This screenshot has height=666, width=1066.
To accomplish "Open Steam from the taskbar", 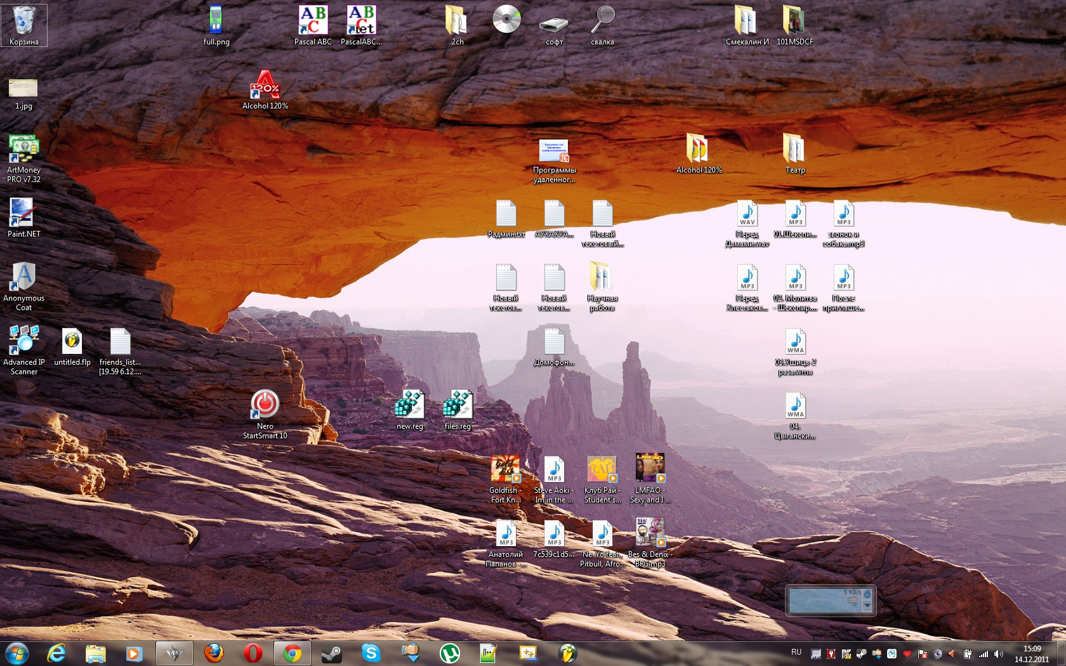I will point(332,653).
